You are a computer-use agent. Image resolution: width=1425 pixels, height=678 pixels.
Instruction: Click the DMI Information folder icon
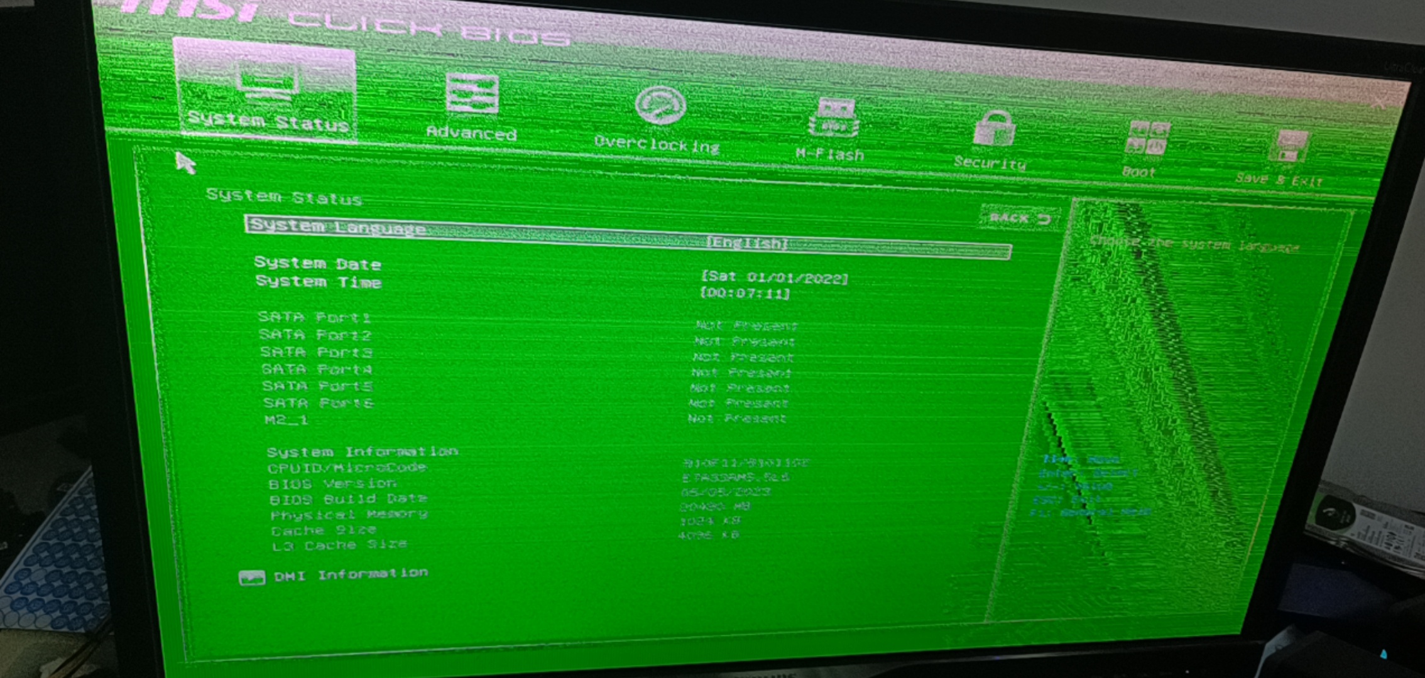coord(252,578)
